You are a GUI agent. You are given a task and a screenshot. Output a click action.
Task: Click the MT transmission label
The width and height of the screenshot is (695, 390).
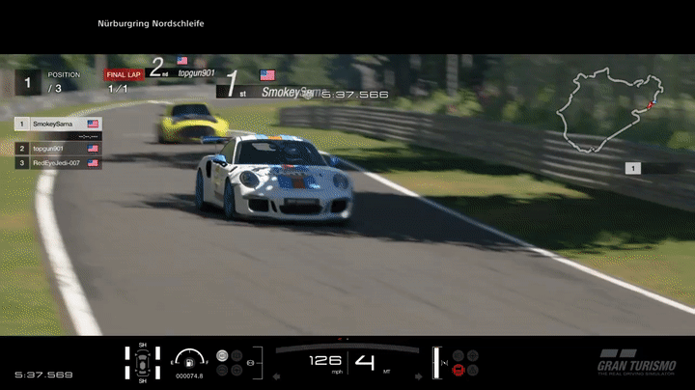point(386,372)
